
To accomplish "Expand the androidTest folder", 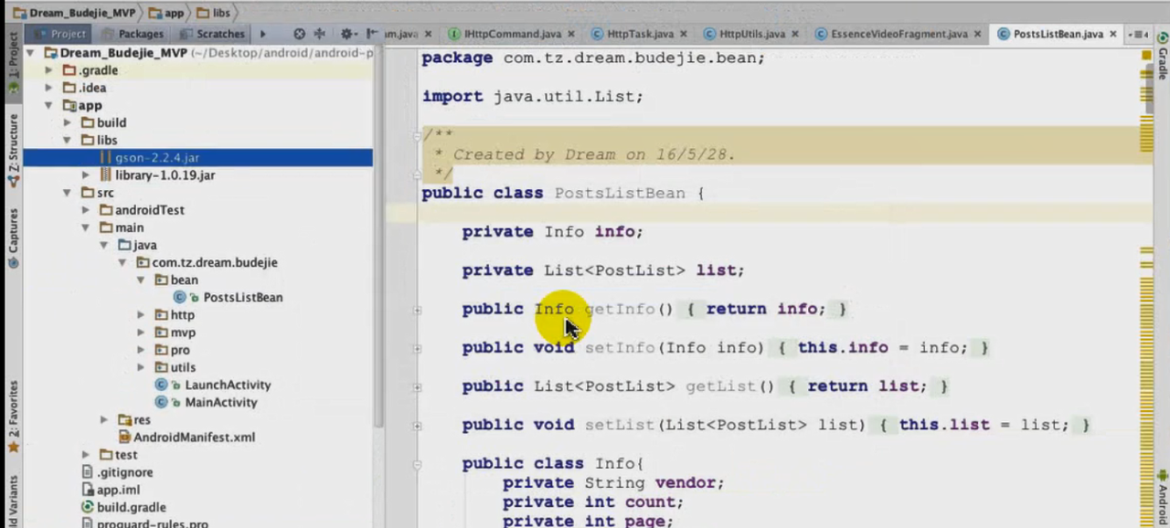I will [85, 210].
